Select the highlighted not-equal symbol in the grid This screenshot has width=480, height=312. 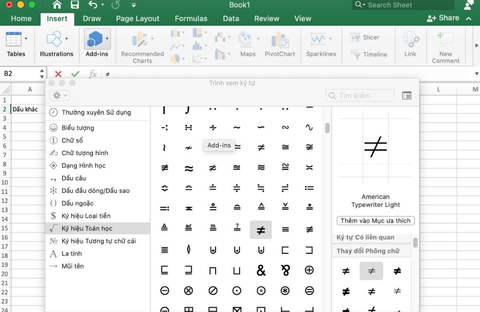(x=261, y=230)
